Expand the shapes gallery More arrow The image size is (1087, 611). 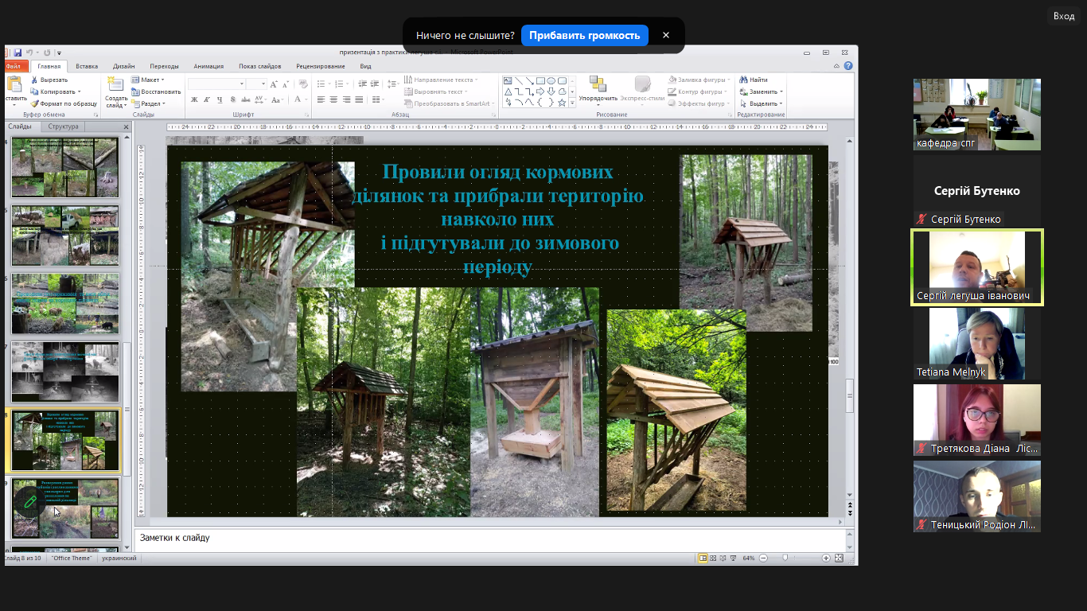572,103
